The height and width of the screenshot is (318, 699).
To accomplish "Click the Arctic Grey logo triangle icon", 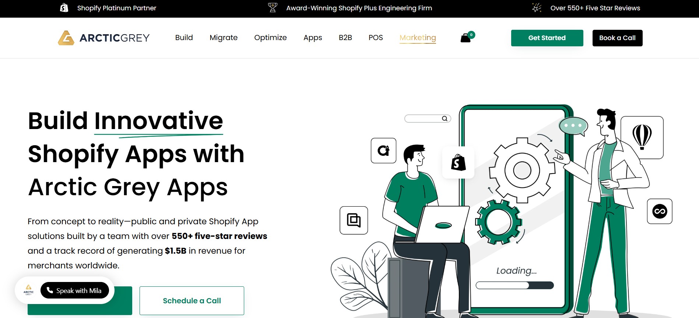I will [66, 38].
